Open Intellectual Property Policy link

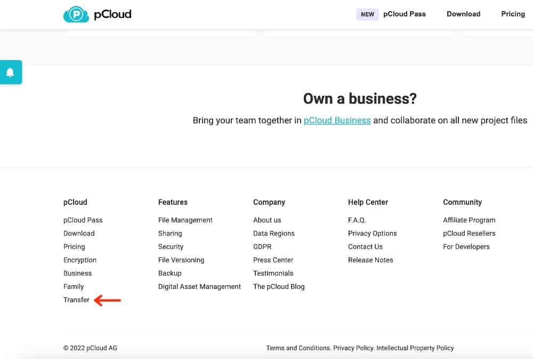point(415,348)
